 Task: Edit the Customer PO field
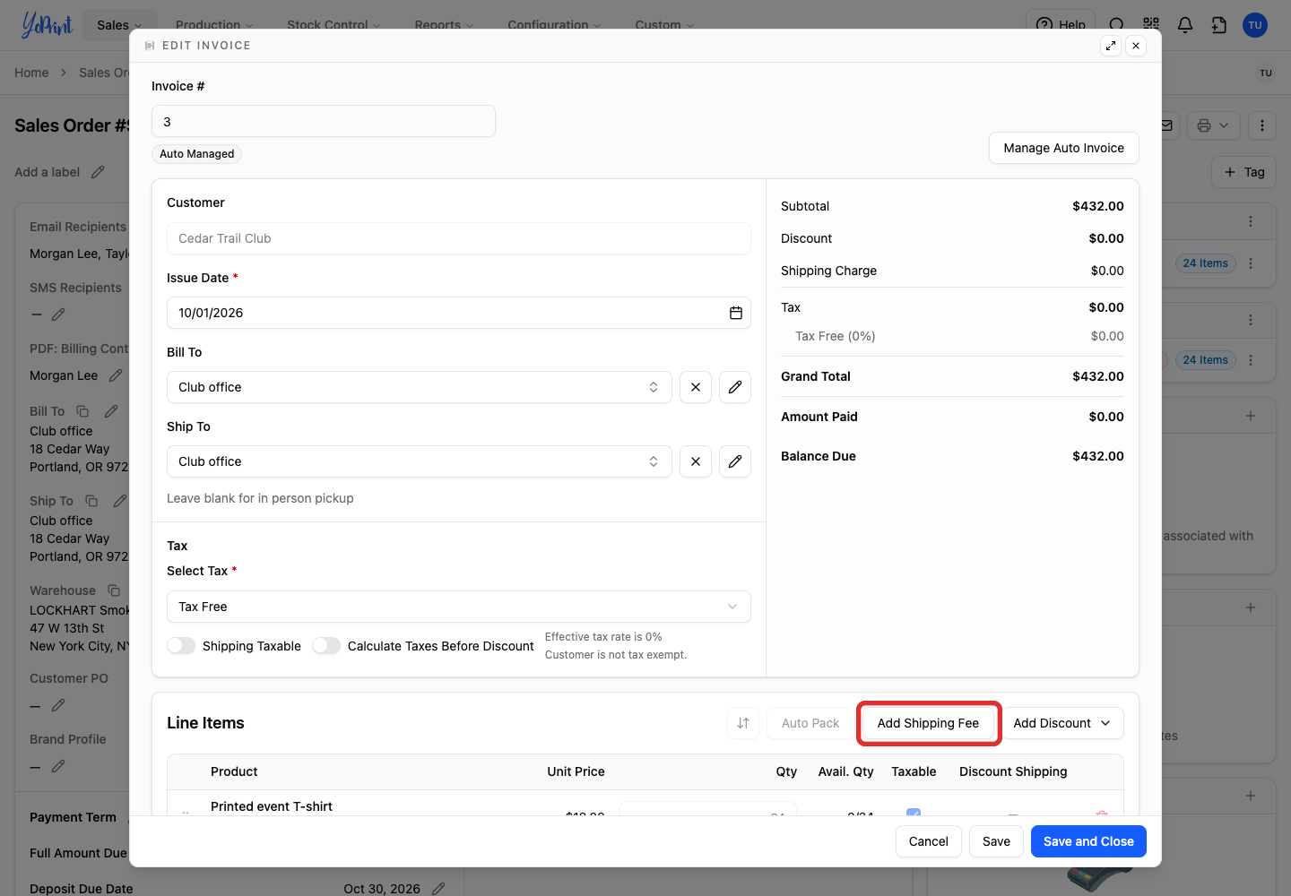[58, 705]
